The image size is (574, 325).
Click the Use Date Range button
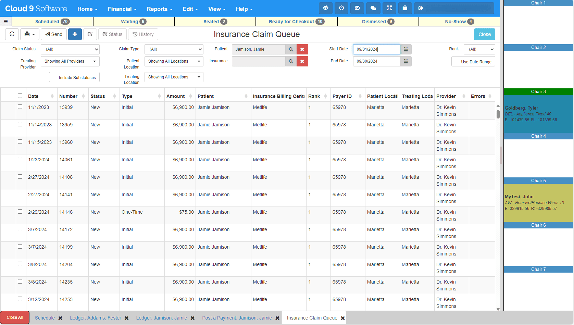(x=473, y=61)
